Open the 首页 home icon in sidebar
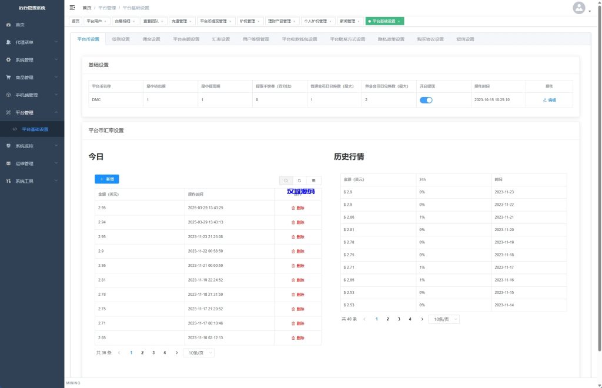The image size is (602, 388). (x=8, y=24)
